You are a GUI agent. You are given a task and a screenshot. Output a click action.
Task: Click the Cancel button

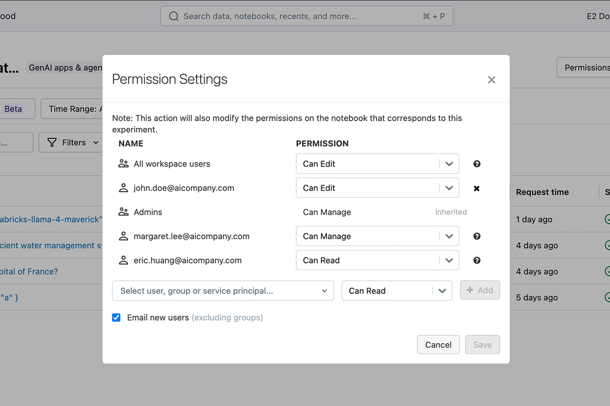tap(438, 345)
